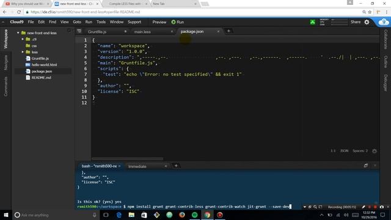Switch to the main.less editor tab
Screen dimensions: 391x220
click(x=142, y=32)
